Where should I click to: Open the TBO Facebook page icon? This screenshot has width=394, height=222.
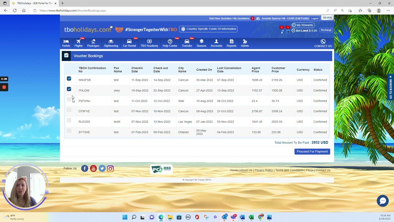tap(85, 168)
